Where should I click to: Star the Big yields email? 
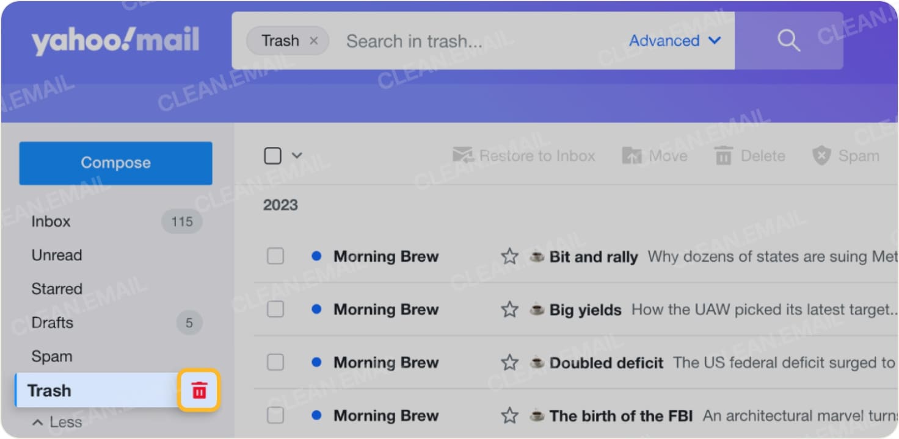click(x=509, y=309)
